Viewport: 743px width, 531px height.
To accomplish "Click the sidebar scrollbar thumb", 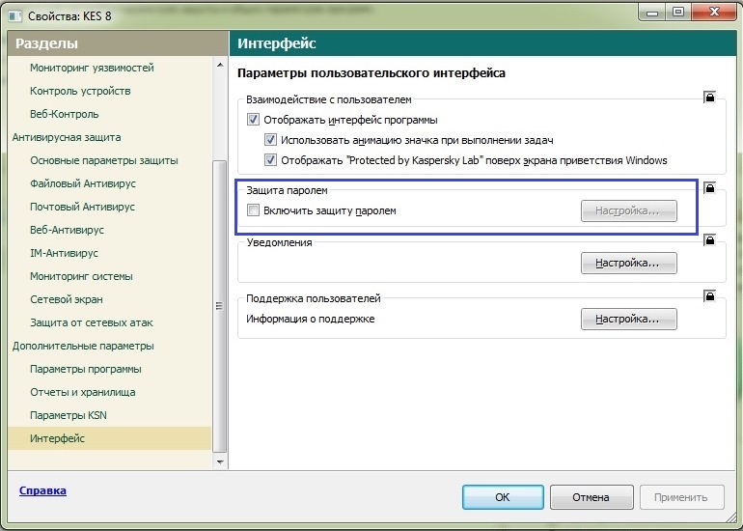I will pyautogui.click(x=220, y=307).
